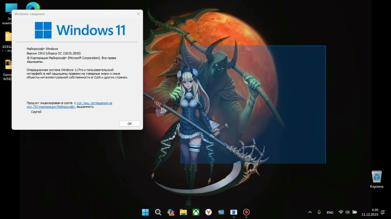The width and height of the screenshot is (391, 219).
Task: Click OK in the Windows info dialog
Action: (130, 124)
